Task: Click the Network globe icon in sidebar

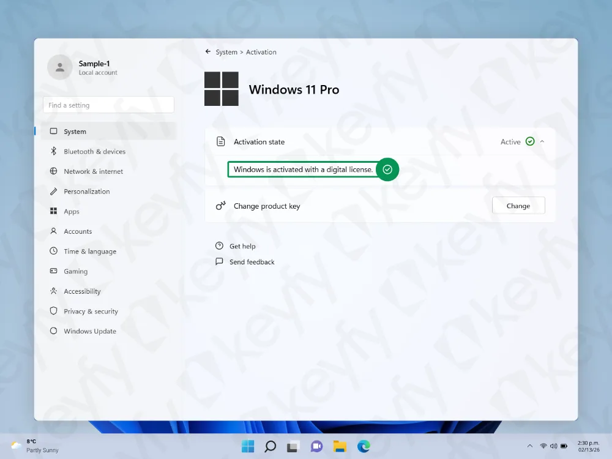Action: pos(53,171)
